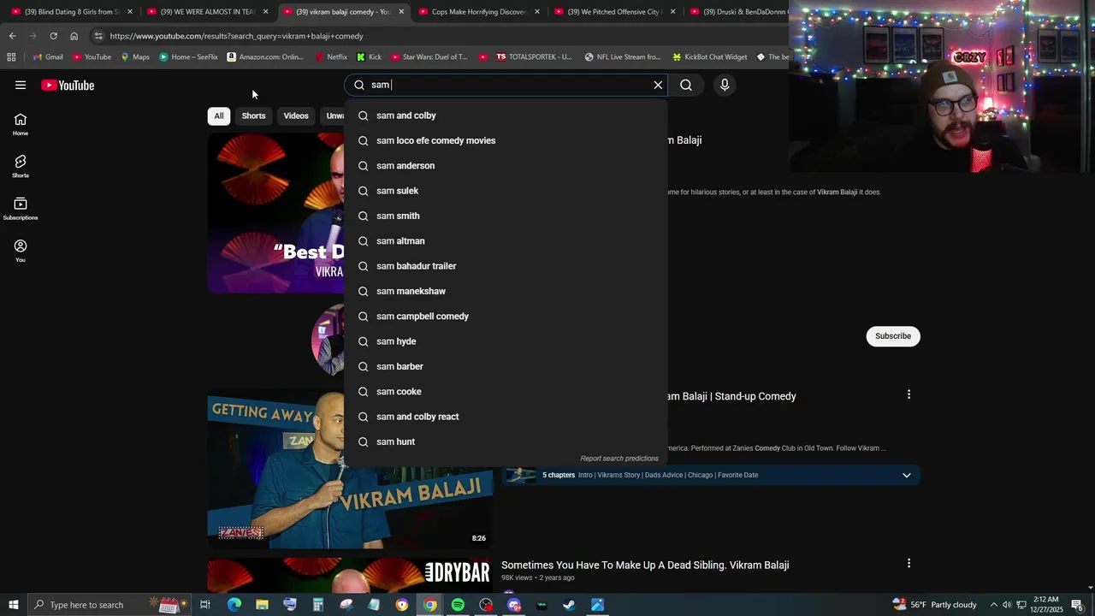Click the browser back arrow
The width and height of the screenshot is (1095, 616).
coord(12,36)
